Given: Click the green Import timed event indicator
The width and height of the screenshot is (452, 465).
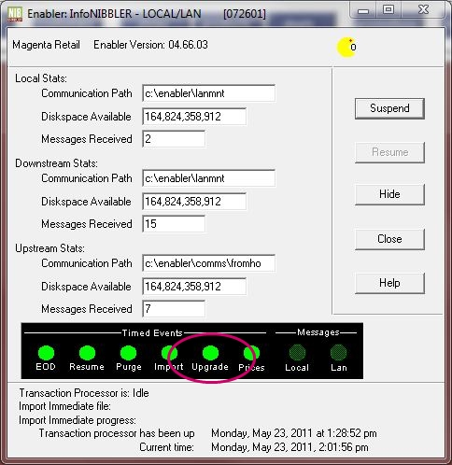Looking at the screenshot, I should pyautogui.click(x=169, y=353).
